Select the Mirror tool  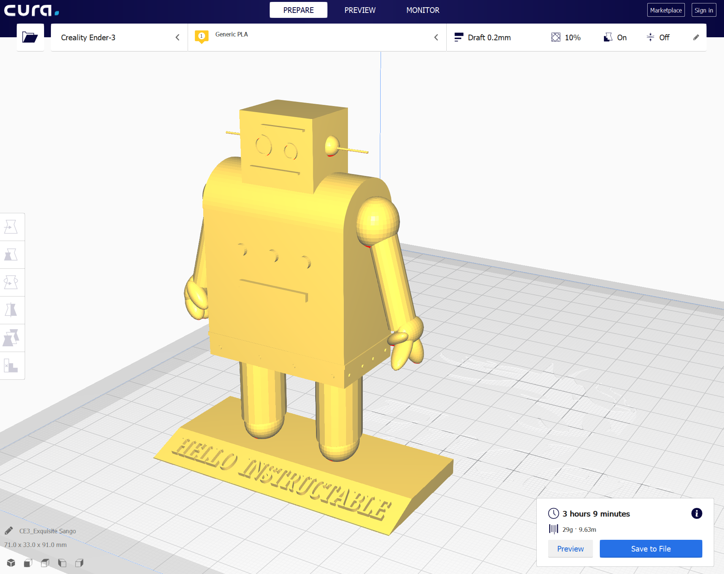pyautogui.click(x=13, y=310)
